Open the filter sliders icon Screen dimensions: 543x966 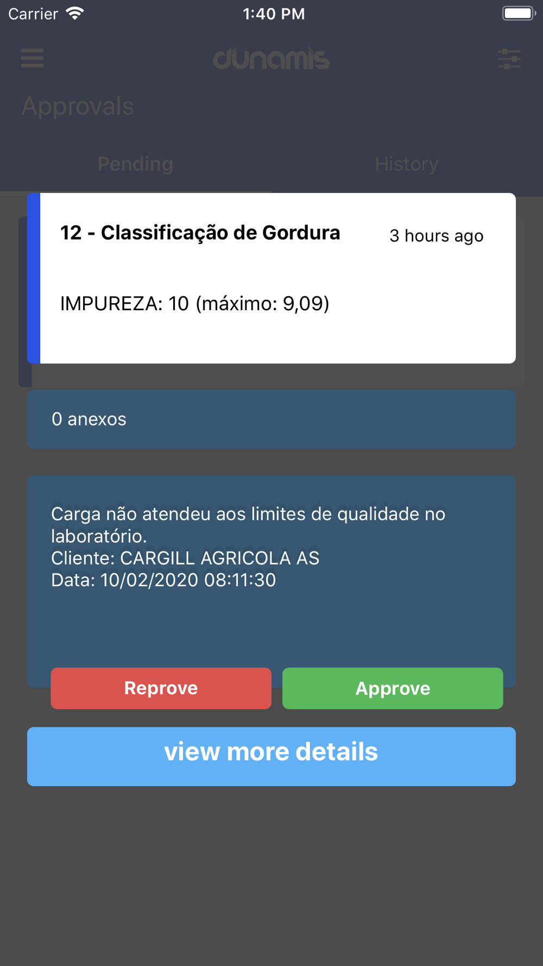pyautogui.click(x=509, y=59)
